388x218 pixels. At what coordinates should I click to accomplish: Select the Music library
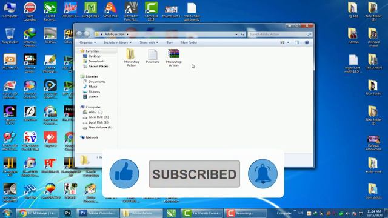[93, 87]
